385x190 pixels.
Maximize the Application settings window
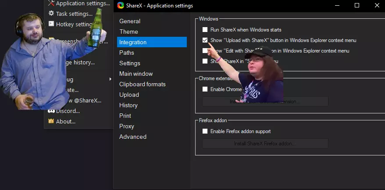coord(357,5)
